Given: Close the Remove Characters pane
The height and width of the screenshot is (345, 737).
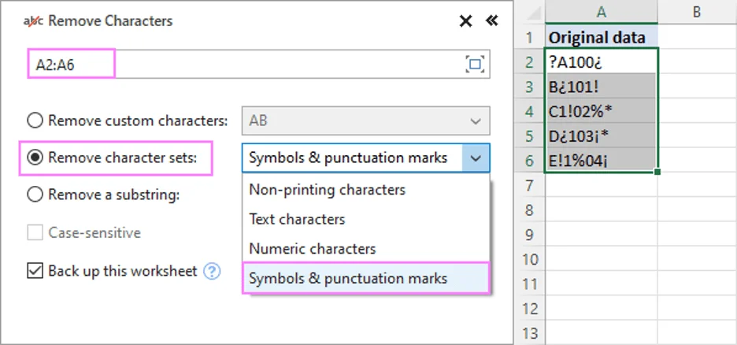Looking at the screenshot, I should pos(466,21).
